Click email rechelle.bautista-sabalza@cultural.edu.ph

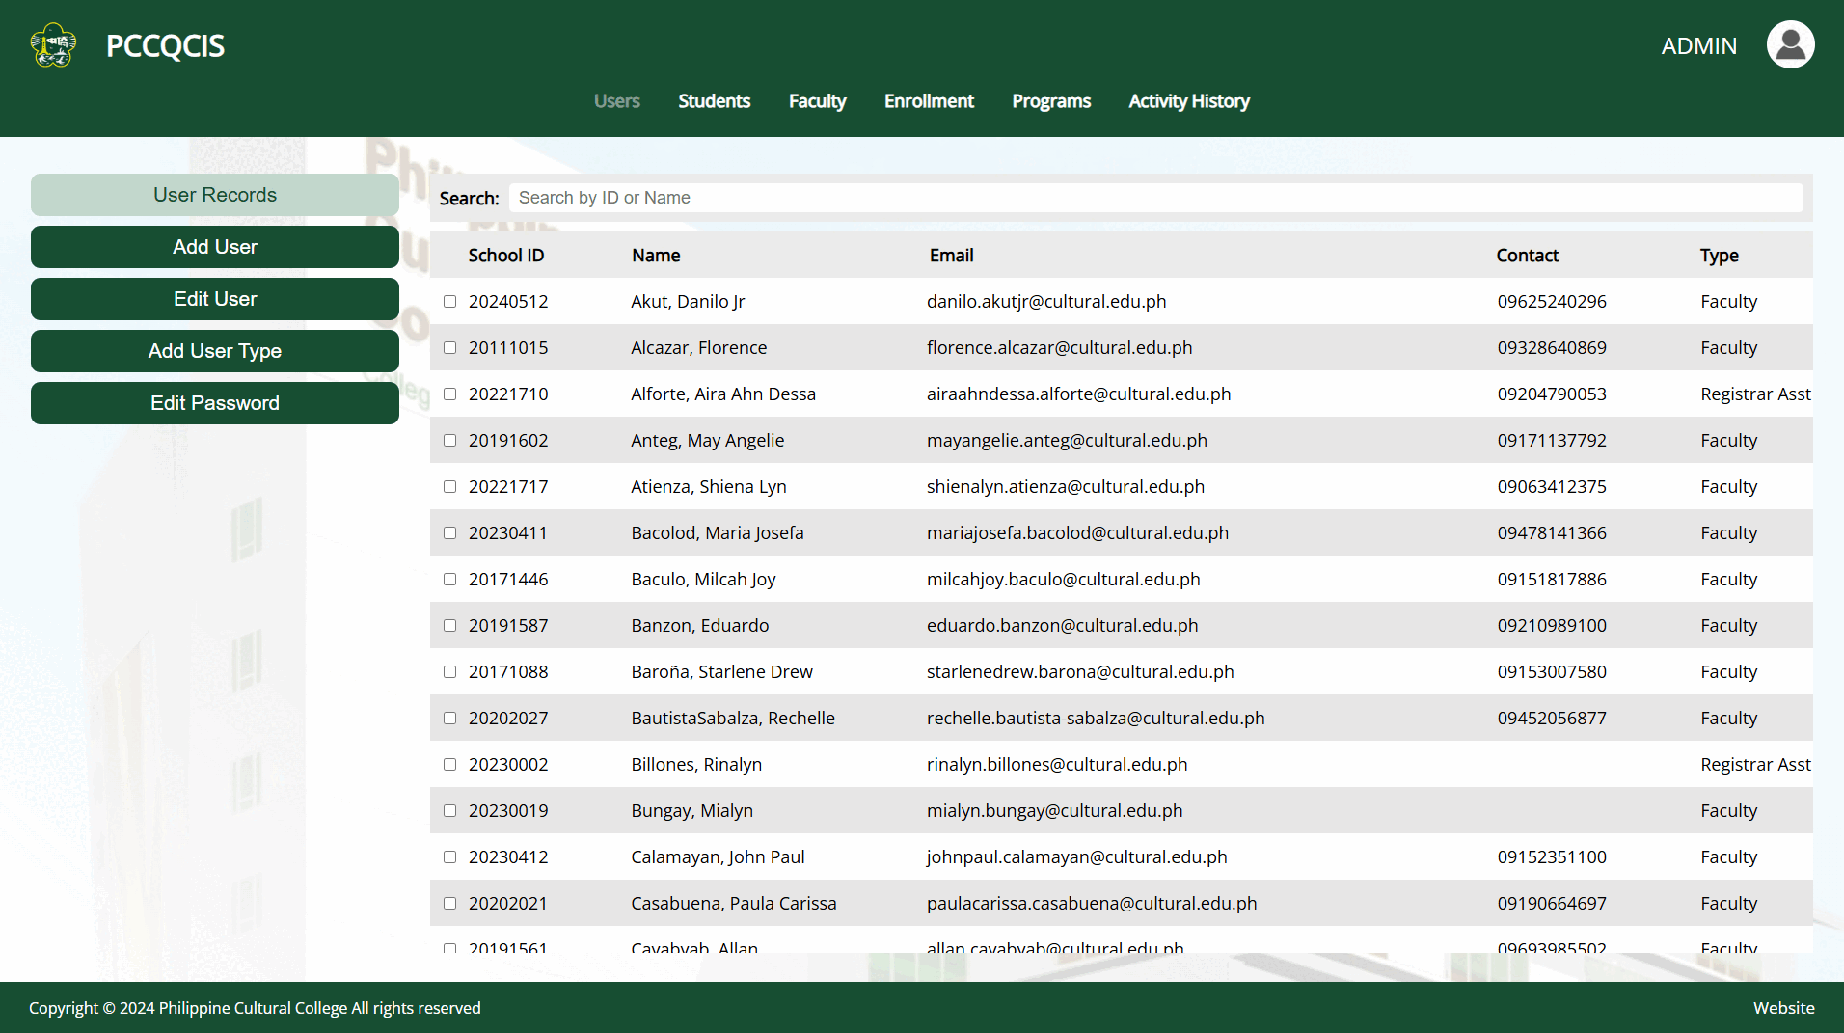point(1096,719)
